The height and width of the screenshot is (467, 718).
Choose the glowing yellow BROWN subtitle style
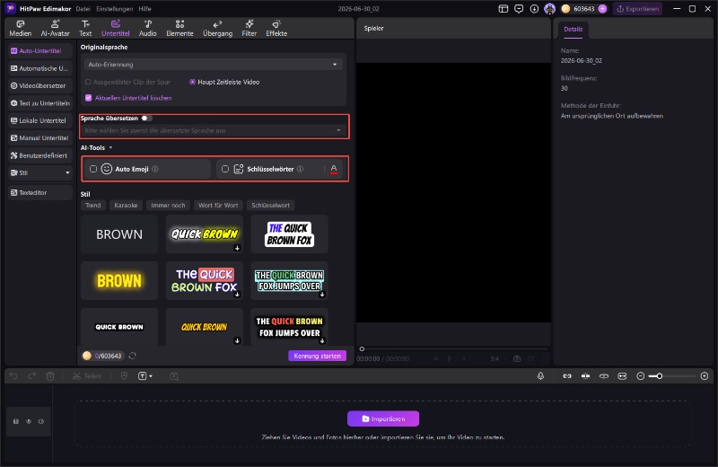click(119, 280)
